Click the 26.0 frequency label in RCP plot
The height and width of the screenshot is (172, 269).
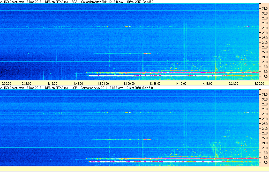pos(265,33)
